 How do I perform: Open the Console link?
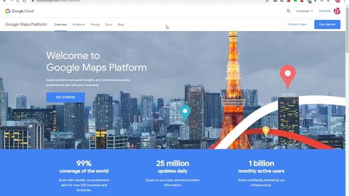[324, 11]
